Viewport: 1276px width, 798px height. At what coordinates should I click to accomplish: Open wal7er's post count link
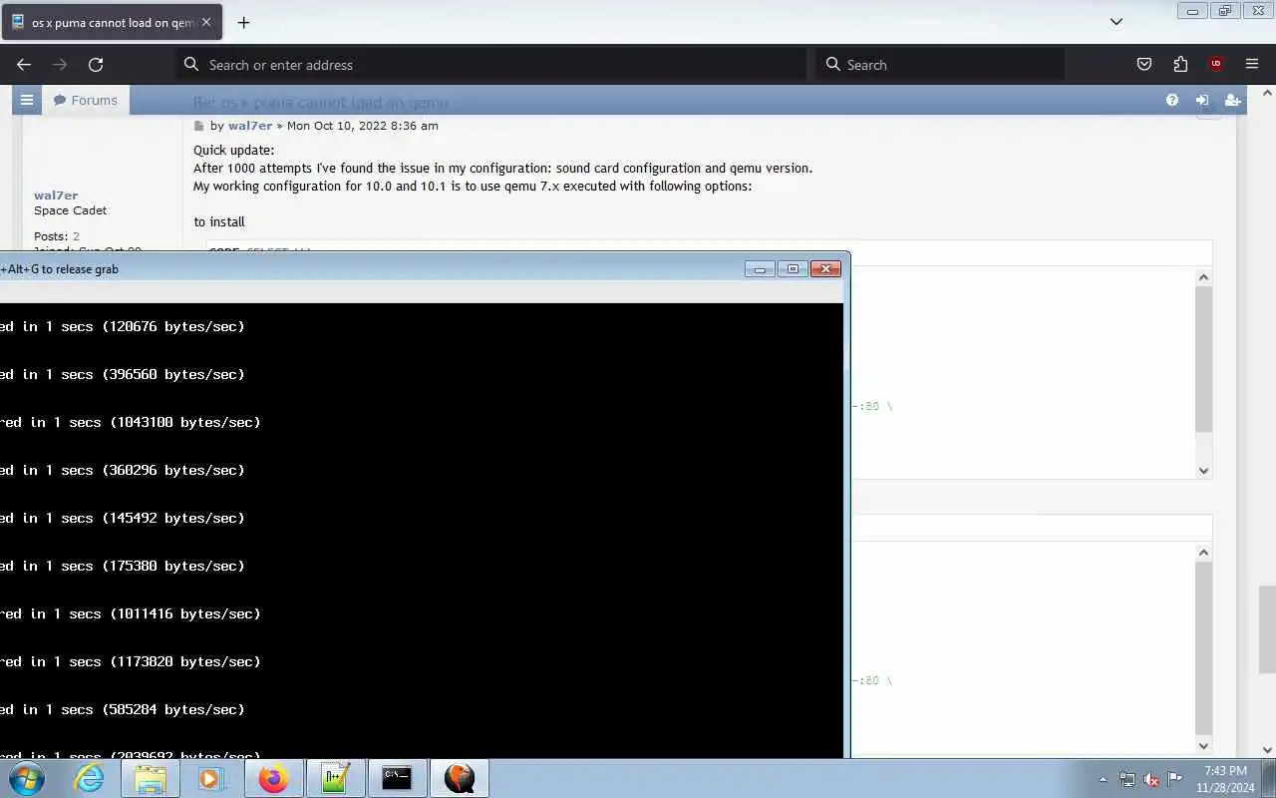pyautogui.click(x=76, y=236)
